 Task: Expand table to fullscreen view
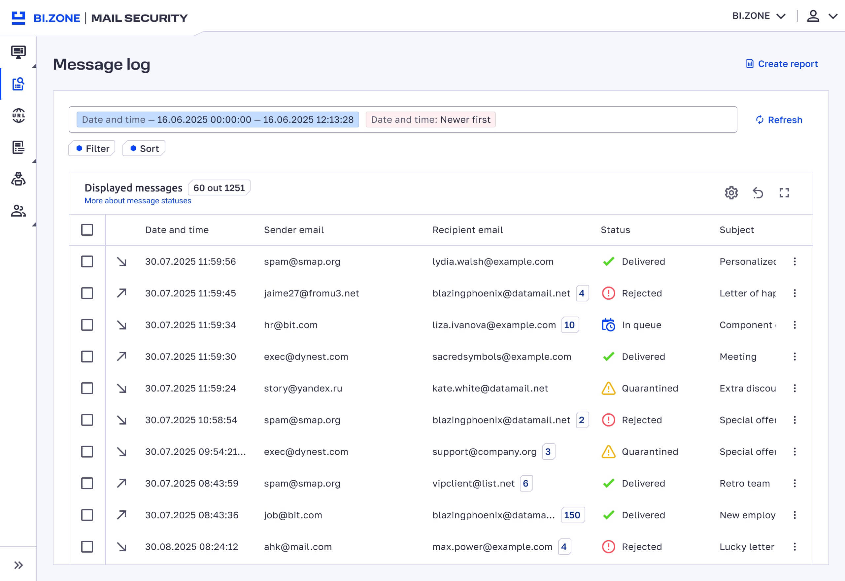784,193
